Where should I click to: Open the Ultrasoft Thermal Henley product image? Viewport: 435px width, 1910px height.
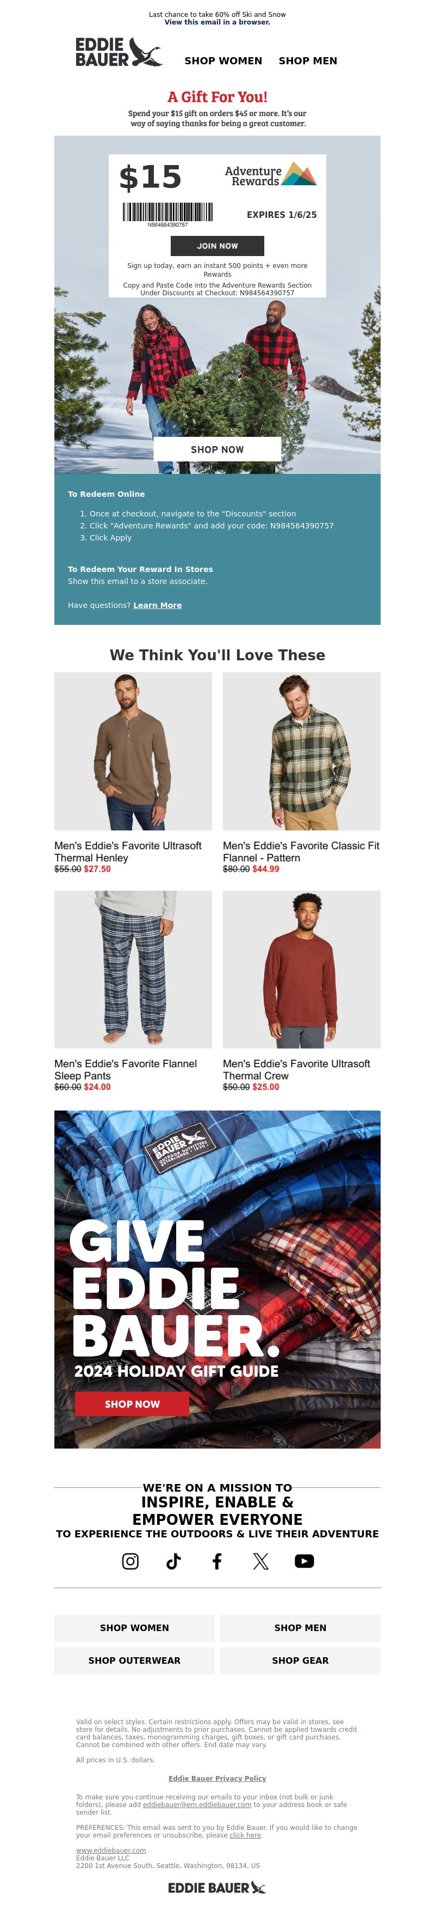coord(133,751)
